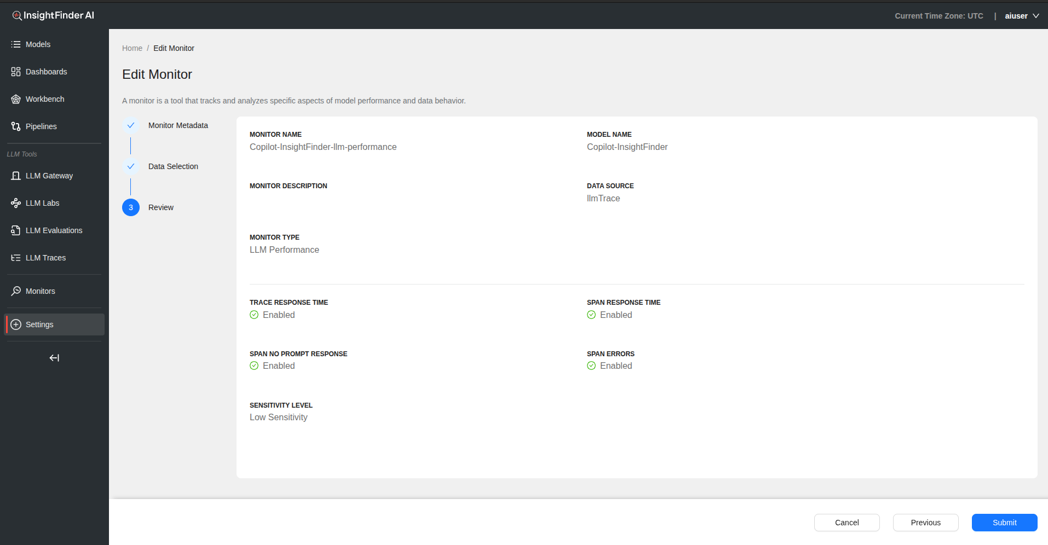
Task: Collapse the sidebar with the arrow icon
Action: [54, 358]
